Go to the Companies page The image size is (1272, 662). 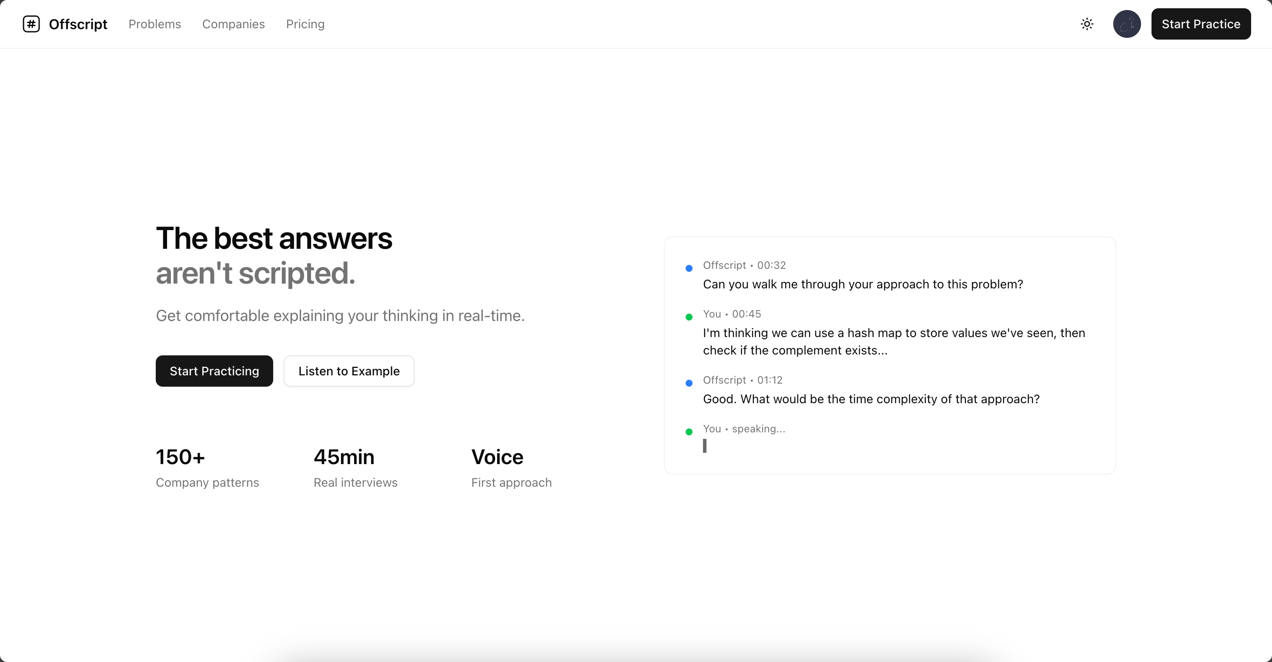(x=234, y=23)
